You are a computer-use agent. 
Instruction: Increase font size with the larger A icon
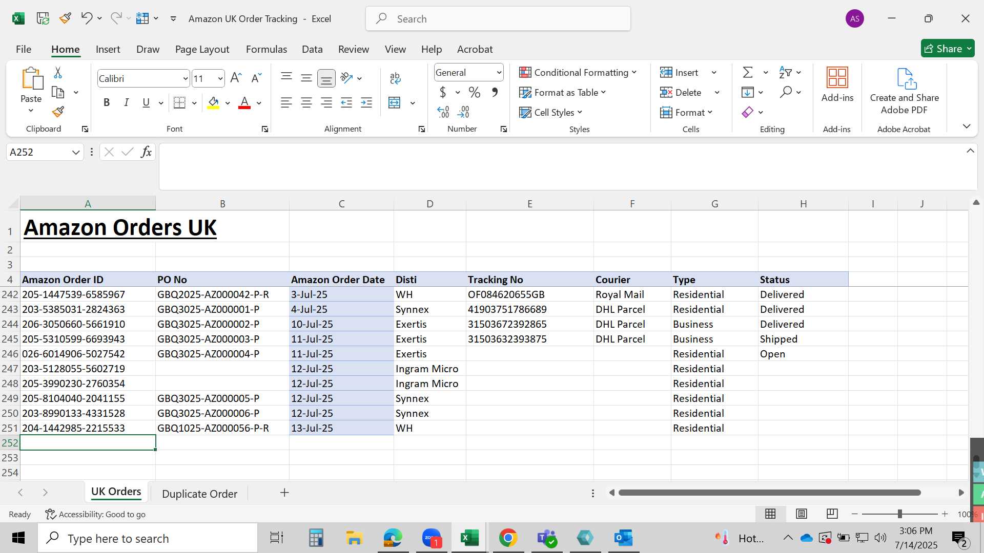pyautogui.click(x=236, y=78)
